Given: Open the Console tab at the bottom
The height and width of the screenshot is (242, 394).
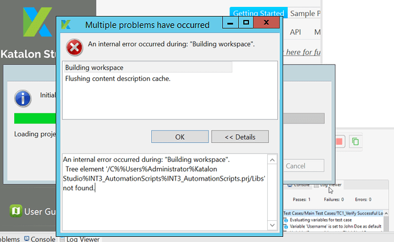Looking at the screenshot, I should (x=40, y=239).
